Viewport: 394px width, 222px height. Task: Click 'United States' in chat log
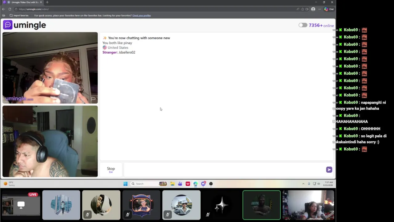point(118,47)
